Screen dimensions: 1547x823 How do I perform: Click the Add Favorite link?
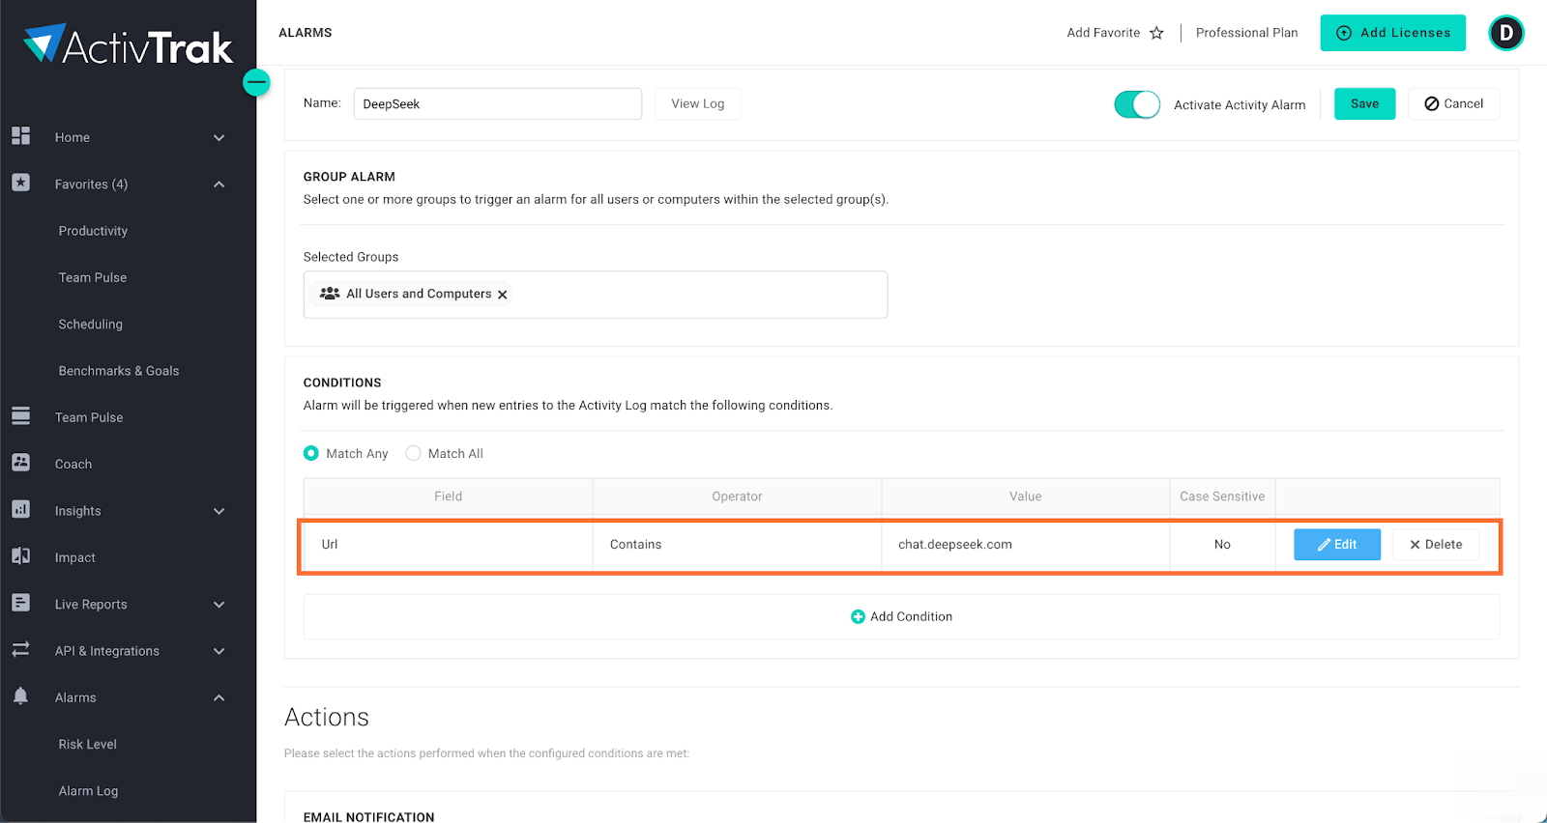click(x=1103, y=33)
